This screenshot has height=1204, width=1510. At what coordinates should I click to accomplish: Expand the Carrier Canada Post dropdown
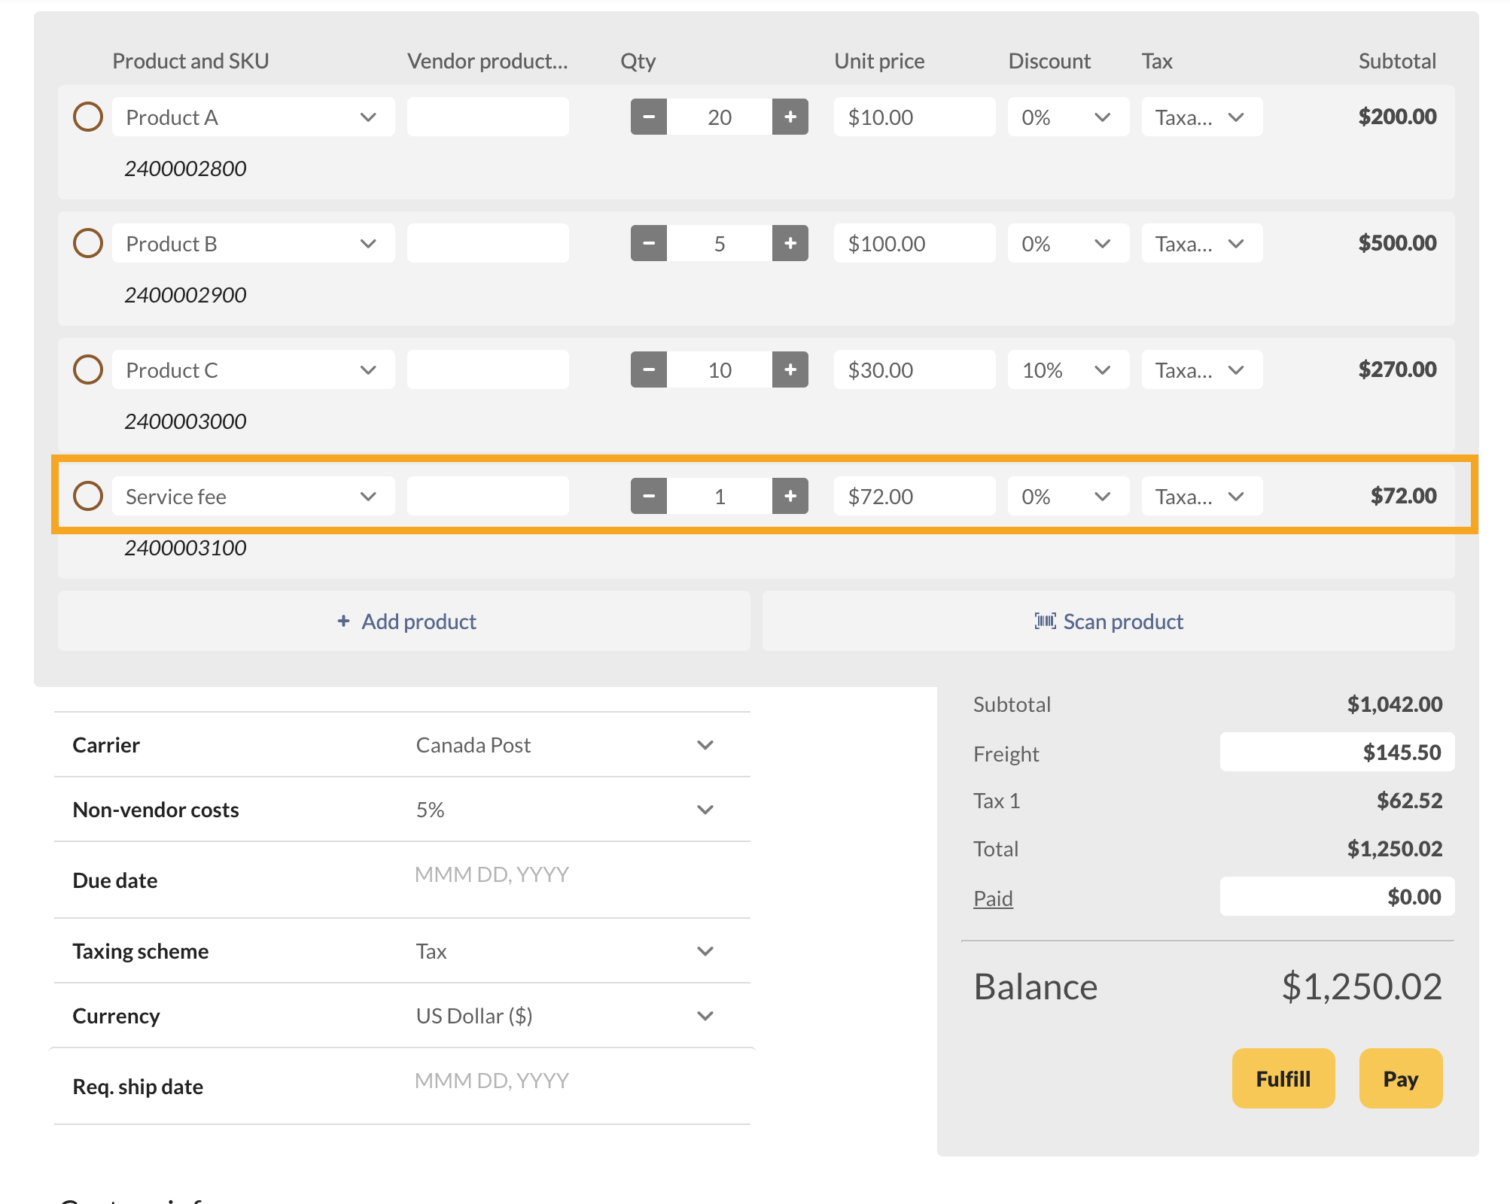pos(565,745)
